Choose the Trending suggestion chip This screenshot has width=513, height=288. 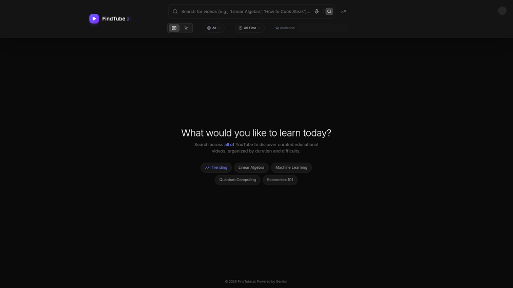pyautogui.click(x=216, y=168)
